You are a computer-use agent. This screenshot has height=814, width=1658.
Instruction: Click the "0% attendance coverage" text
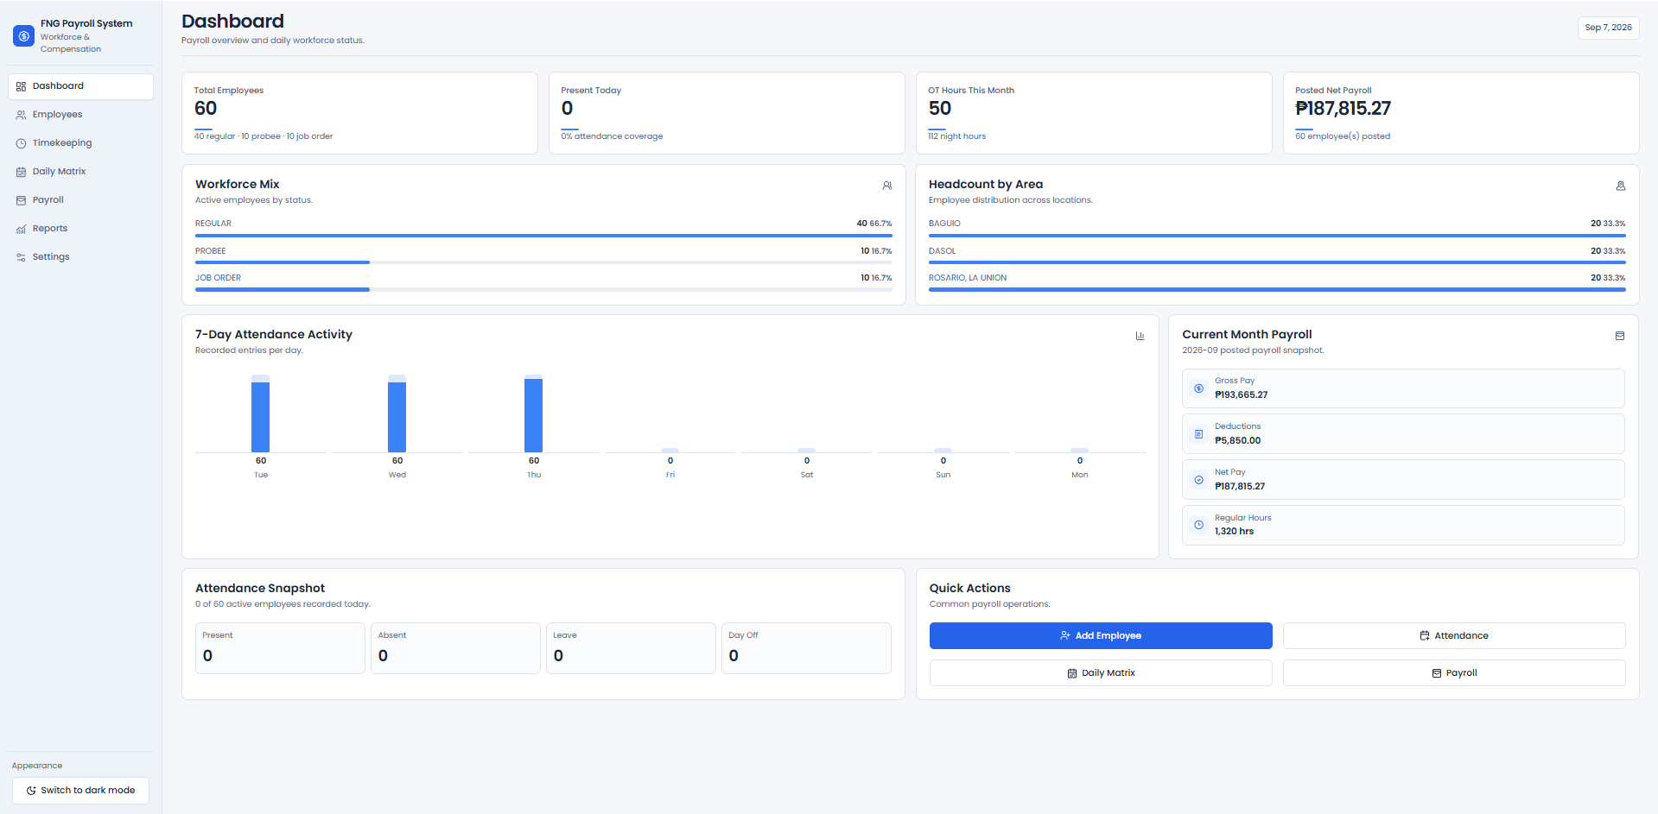[612, 136]
